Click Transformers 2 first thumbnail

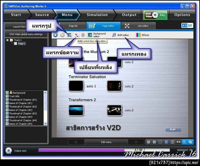tap(76, 110)
